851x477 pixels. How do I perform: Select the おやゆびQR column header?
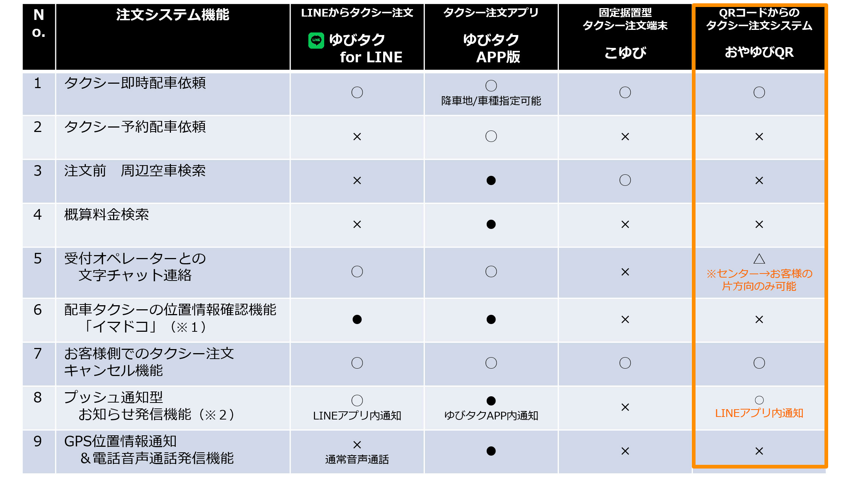(759, 37)
